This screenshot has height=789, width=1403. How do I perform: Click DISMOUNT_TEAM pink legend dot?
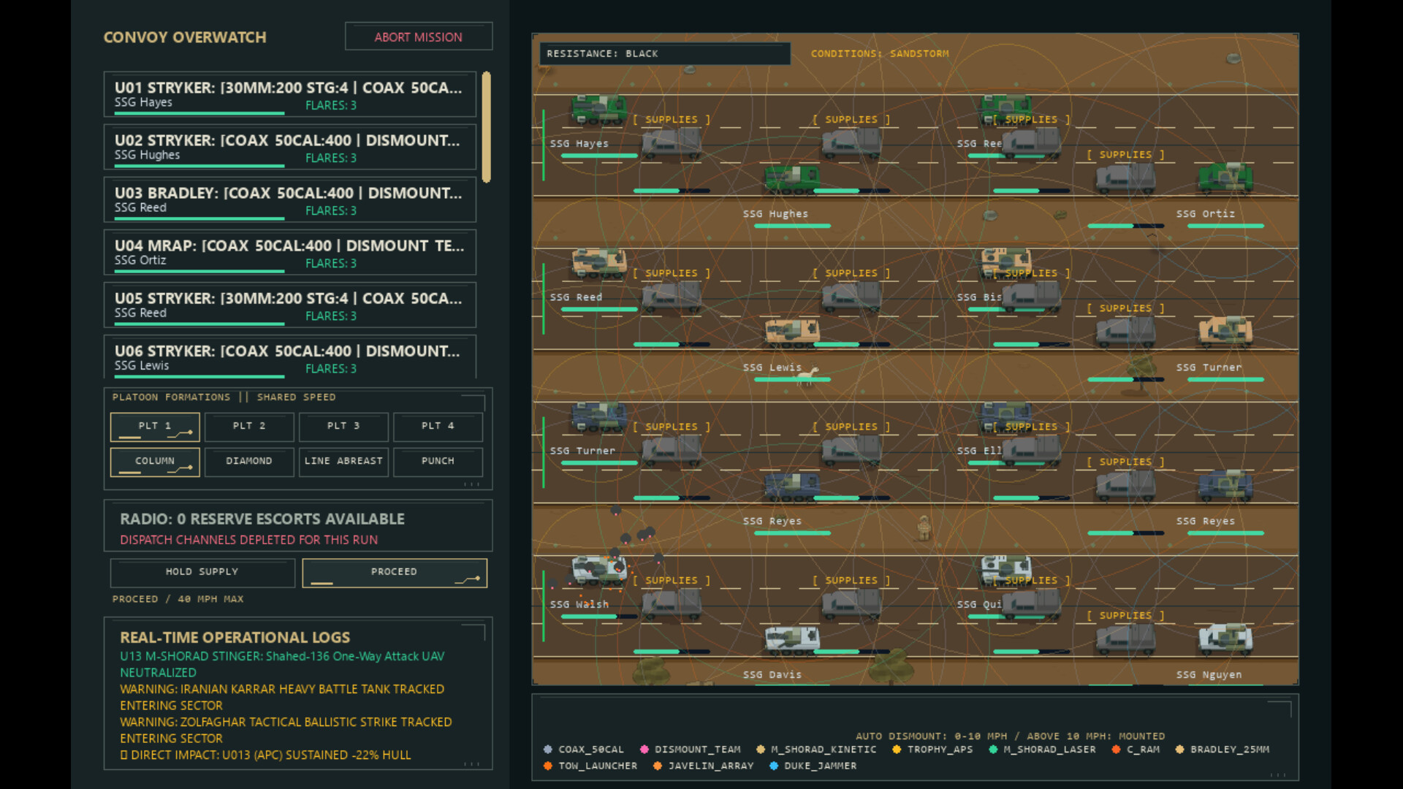pos(645,750)
